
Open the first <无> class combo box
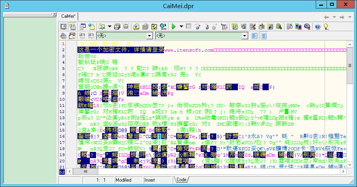(x=125, y=36)
